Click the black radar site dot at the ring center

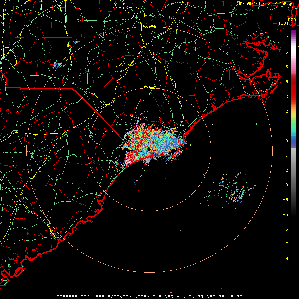pos(149,149)
